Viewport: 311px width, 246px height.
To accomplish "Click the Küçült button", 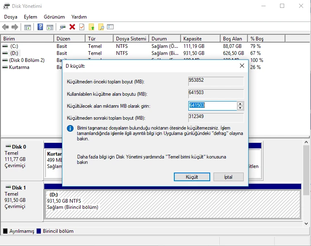I will click(192, 177).
